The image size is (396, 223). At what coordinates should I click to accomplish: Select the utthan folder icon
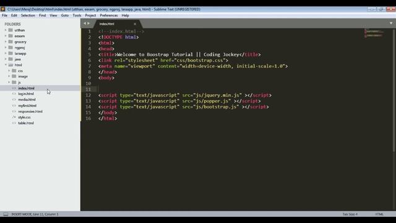tap(11, 30)
